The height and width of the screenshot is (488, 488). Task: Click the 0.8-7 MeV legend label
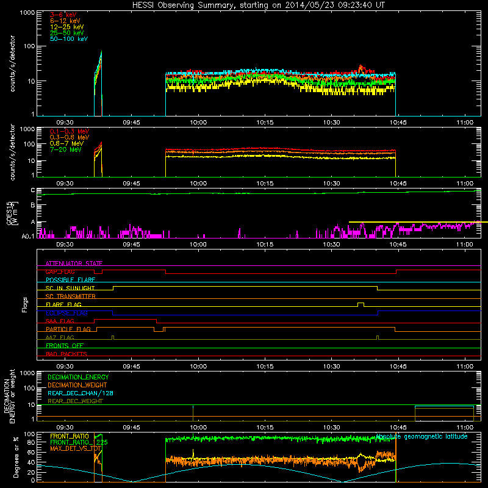point(66,143)
